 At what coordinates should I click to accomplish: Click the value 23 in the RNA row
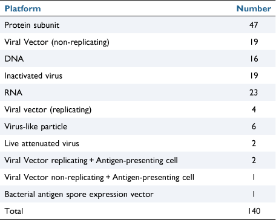tap(254, 92)
